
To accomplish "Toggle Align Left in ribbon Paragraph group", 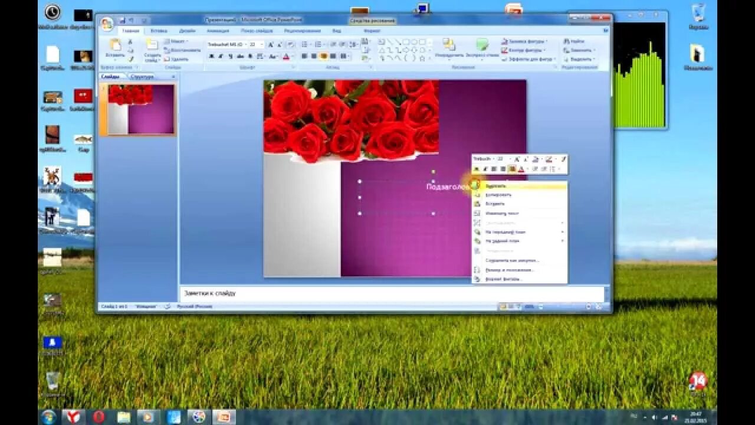I will click(304, 55).
